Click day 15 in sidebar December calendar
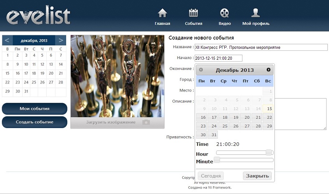Viewport: 329px width, 194px height. coord(7,73)
